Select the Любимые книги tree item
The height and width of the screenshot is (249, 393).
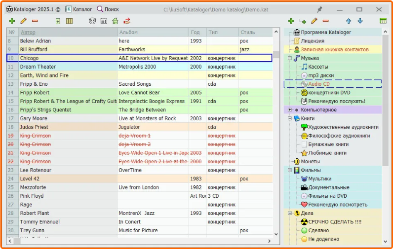[x=327, y=153]
